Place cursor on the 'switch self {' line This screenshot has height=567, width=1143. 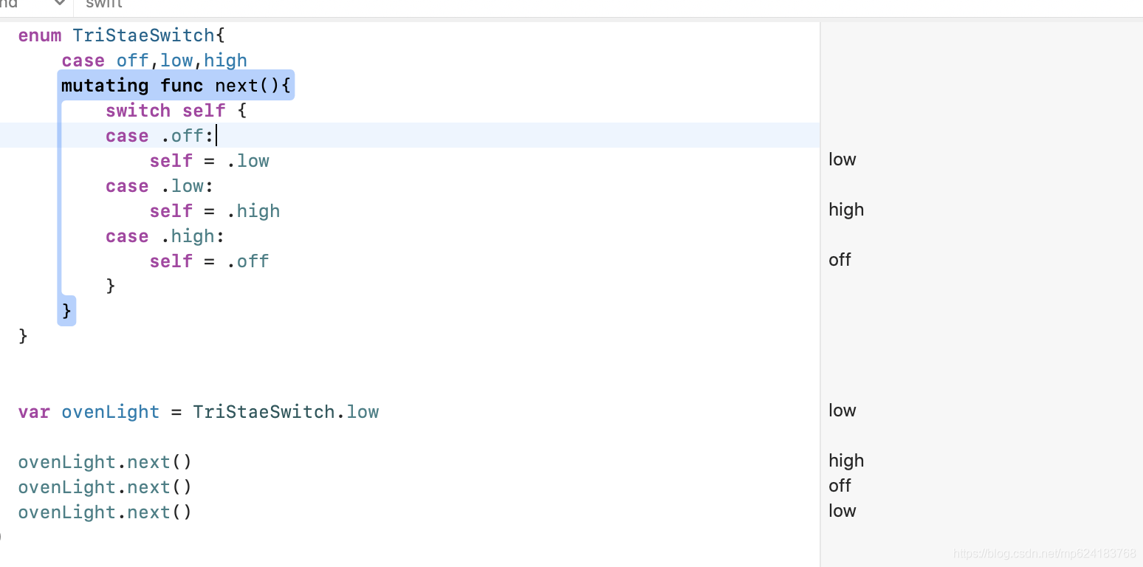tap(175, 110)
